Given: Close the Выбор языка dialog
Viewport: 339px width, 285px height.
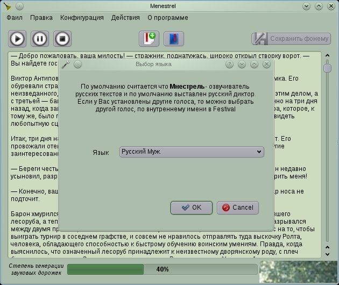Looking at the screenshot, I should [266, 64].
